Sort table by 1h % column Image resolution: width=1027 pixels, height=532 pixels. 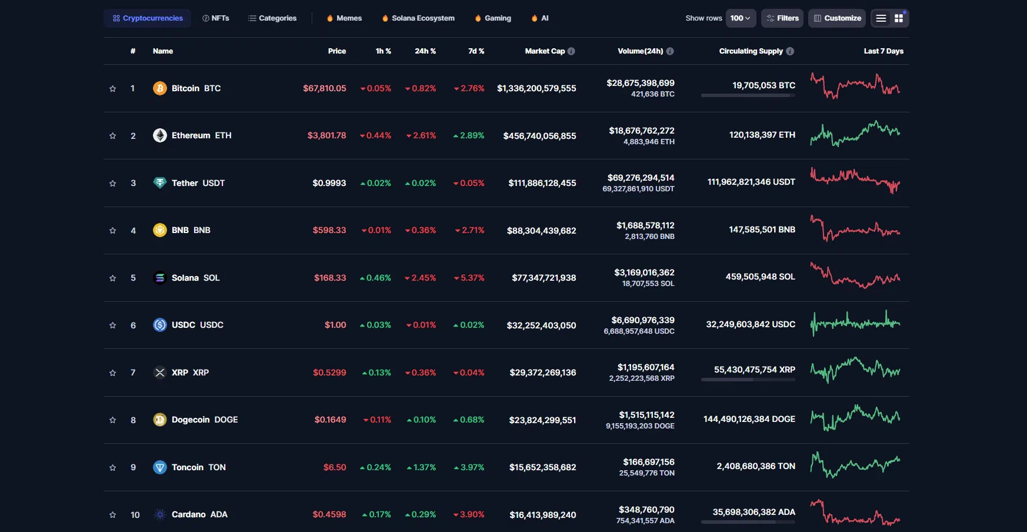384,51
